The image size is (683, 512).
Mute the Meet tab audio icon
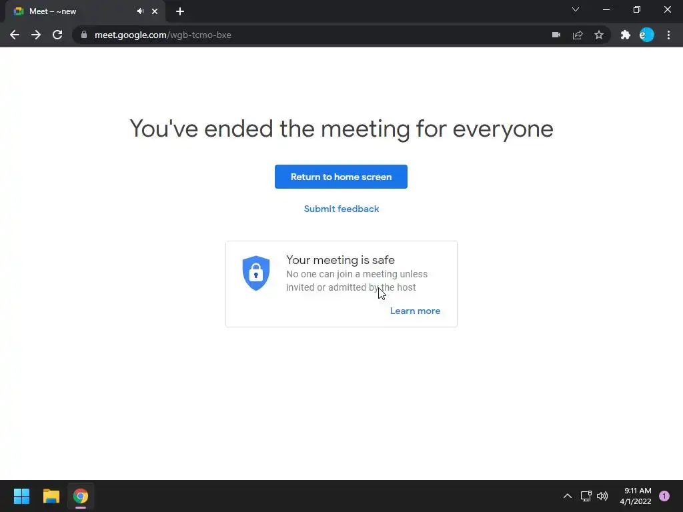(x=140, y=11)
